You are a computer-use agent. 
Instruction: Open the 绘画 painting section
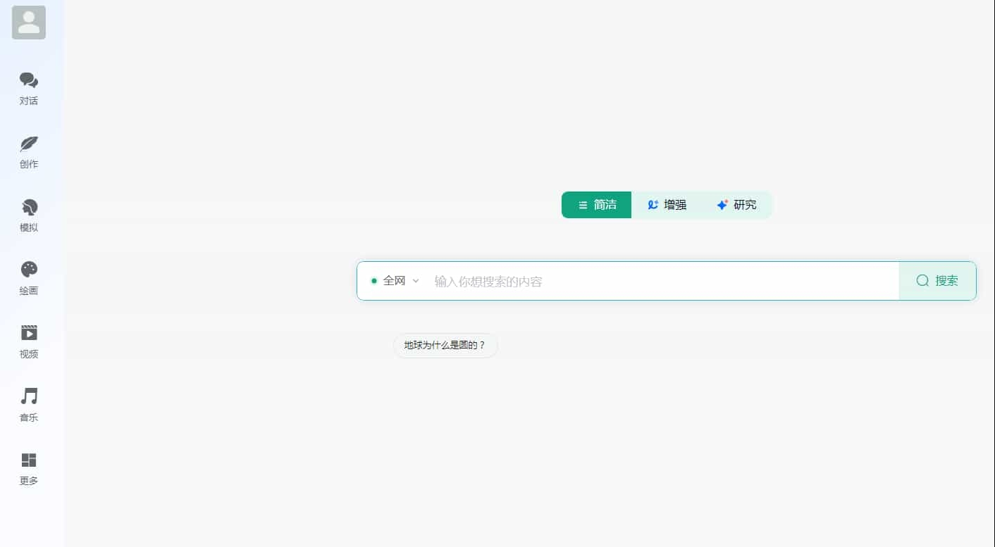[x=29, y=279]
